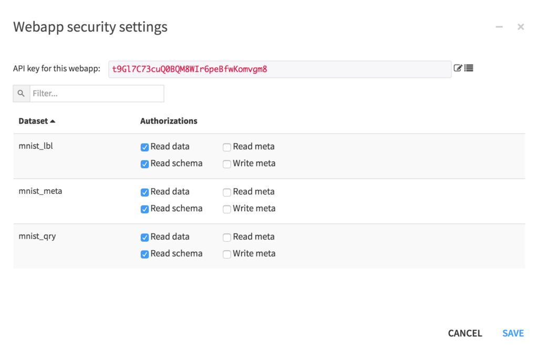The image size is (538, 350).
Task: Enable Read meta for mnist_lbl
Action: 226,147
